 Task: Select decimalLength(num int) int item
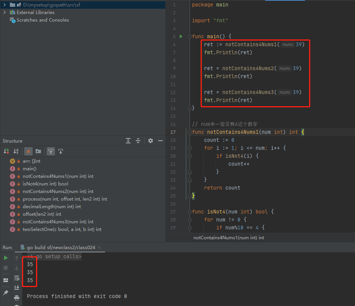pos(52,206)
